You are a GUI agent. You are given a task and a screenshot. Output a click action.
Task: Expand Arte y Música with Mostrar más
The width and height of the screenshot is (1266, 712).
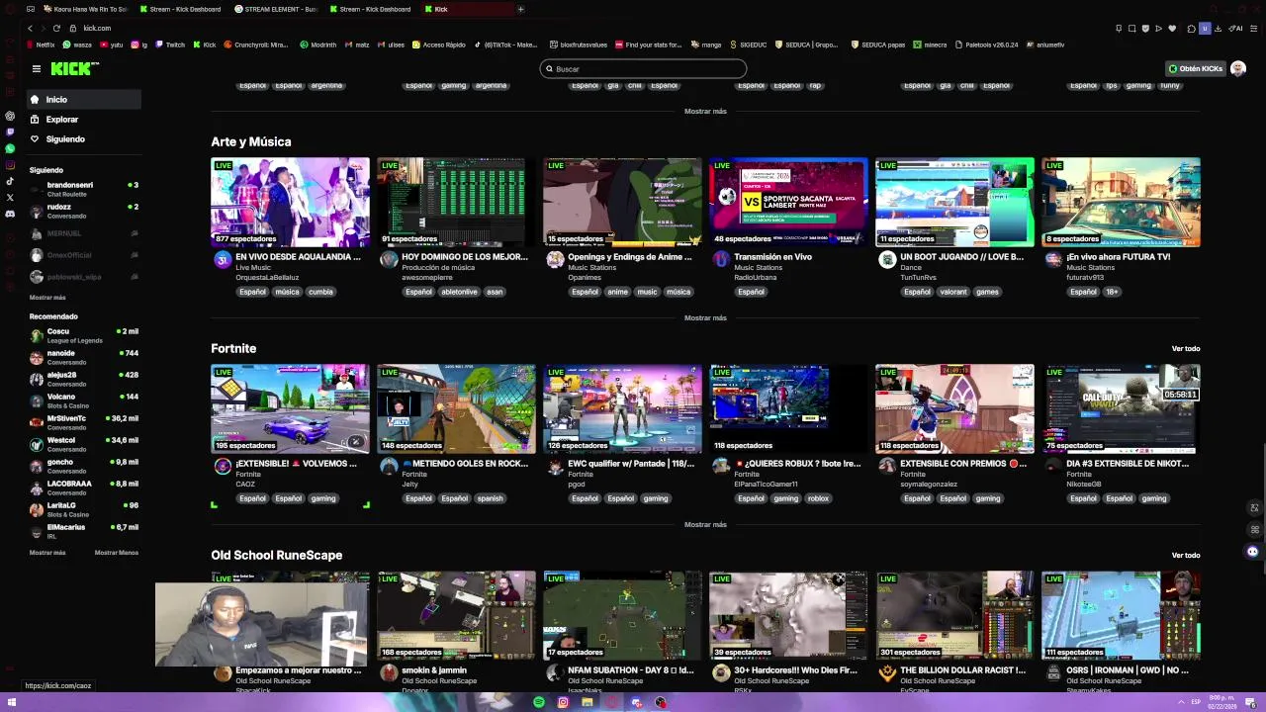tap(705, 317)
